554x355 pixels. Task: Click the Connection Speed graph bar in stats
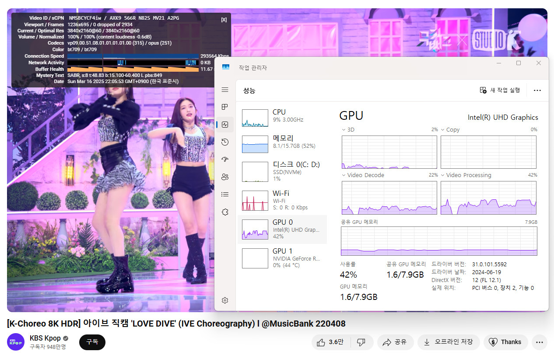pos(133,56)
